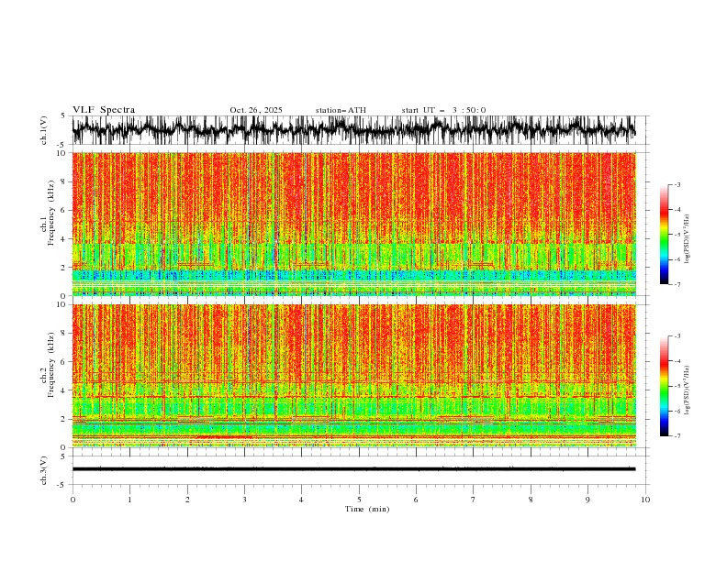Viewport: 727px width, 561px height.
Task: Click the 'ch.2 Frequency (kHz)' axis label
Action: 48,365
